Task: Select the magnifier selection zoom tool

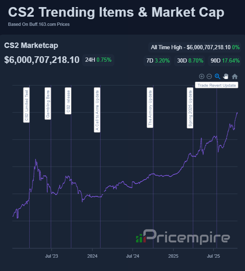Action: point(217,76)
